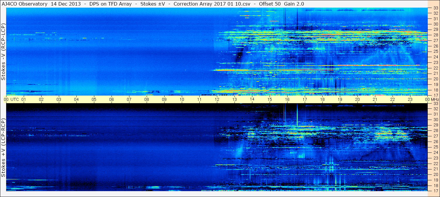This screenshot has height=197, width=440.
Task: Select the 18 hour marker on the time axis
Action: point(322,99)
